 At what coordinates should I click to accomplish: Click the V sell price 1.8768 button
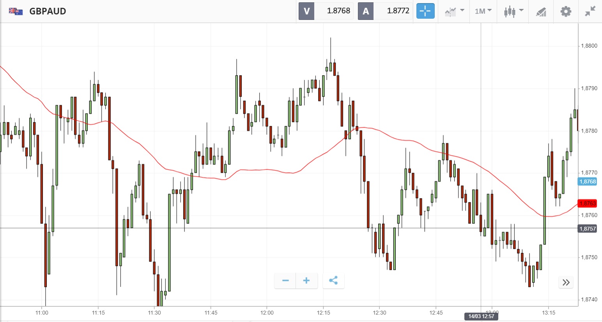[326, 11]
